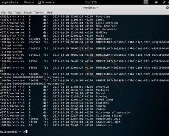
Task: Open the File menu
Action: pyautogui.click(x=3, y=13)
